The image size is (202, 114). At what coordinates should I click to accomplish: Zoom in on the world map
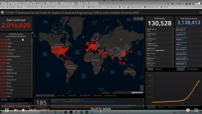142,87
